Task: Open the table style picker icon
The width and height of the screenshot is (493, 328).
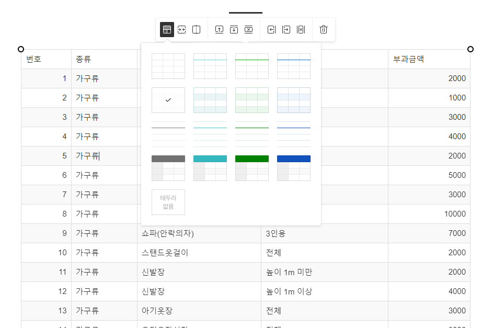Action: coord(167,29)
